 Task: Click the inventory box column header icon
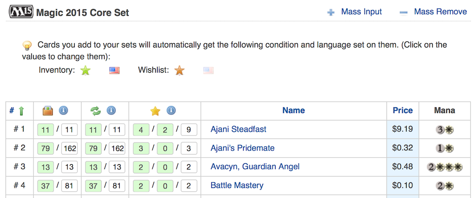pyautogui.click(x=47, y=111)
